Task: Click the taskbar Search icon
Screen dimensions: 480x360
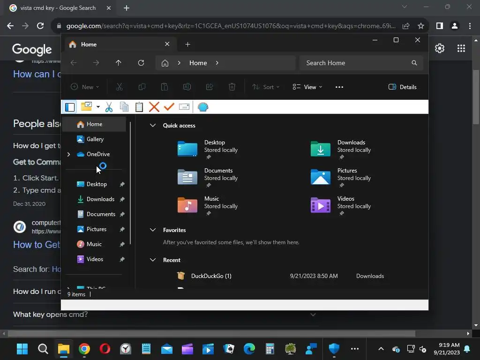Action: point(43,349)
